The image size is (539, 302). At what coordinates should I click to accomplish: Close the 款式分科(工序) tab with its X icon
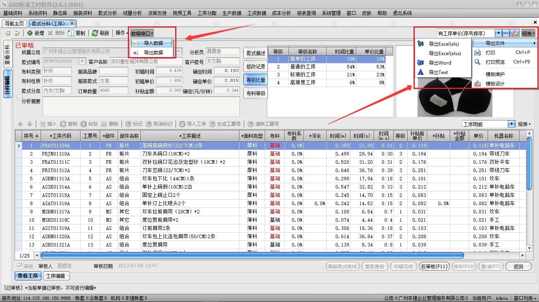tap(72, 23)
